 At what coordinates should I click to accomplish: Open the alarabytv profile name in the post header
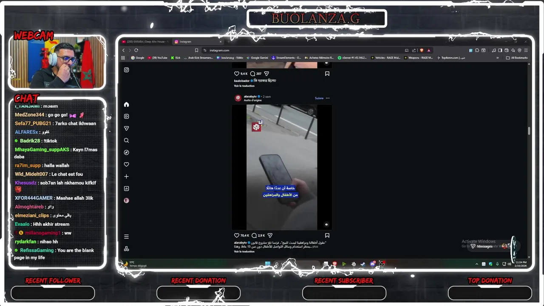tap(250, 96)
